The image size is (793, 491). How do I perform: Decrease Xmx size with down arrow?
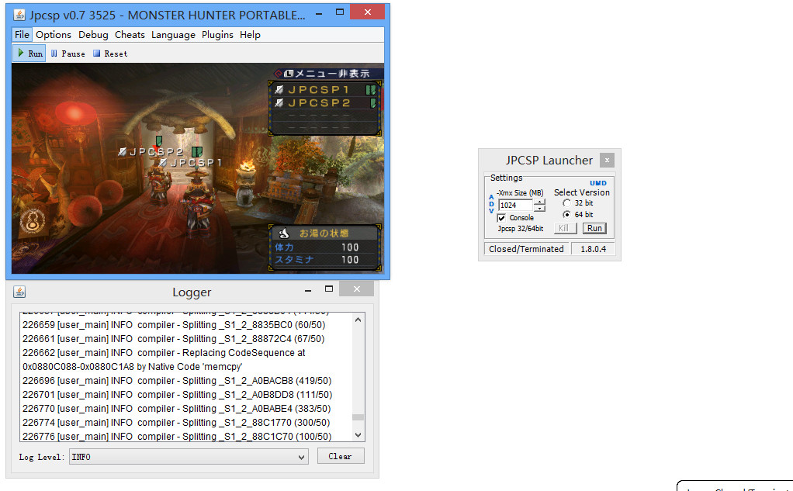pos(539,209)
